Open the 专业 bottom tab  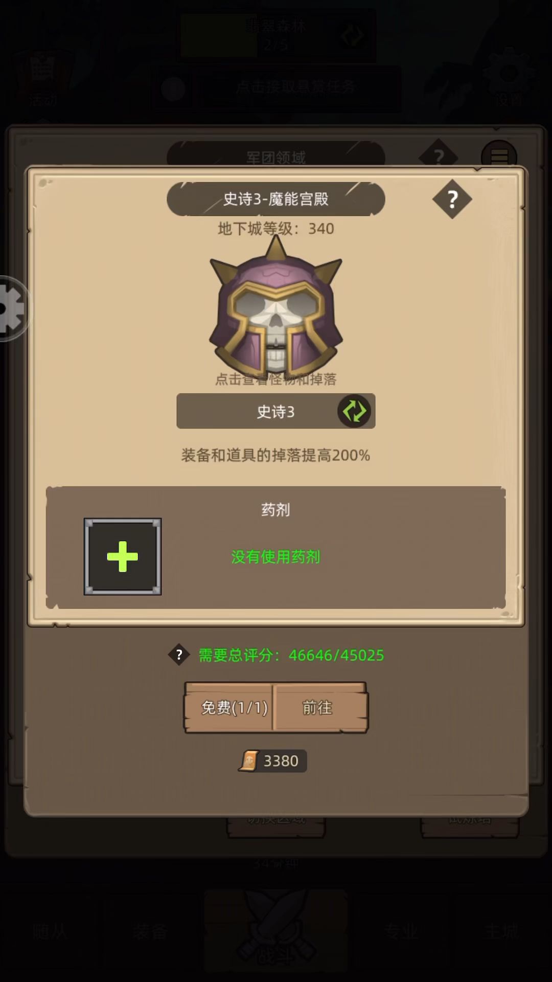pos(401,931)
